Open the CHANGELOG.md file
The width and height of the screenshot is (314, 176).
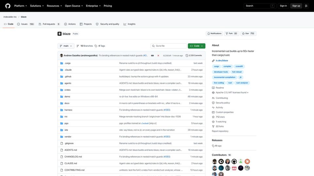(73, 157)
